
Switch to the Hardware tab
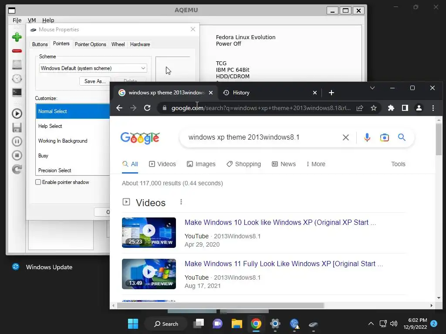(140, 44)
